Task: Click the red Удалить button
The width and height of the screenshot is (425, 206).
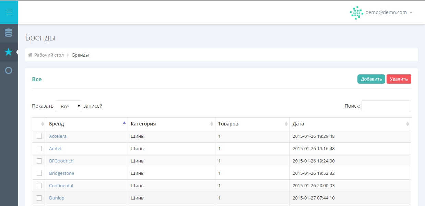Action: coord(399,79)
